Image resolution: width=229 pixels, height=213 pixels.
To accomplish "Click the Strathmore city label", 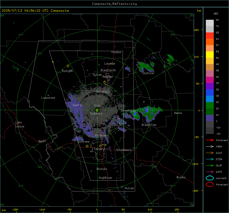I will click(x=124, y=150).
